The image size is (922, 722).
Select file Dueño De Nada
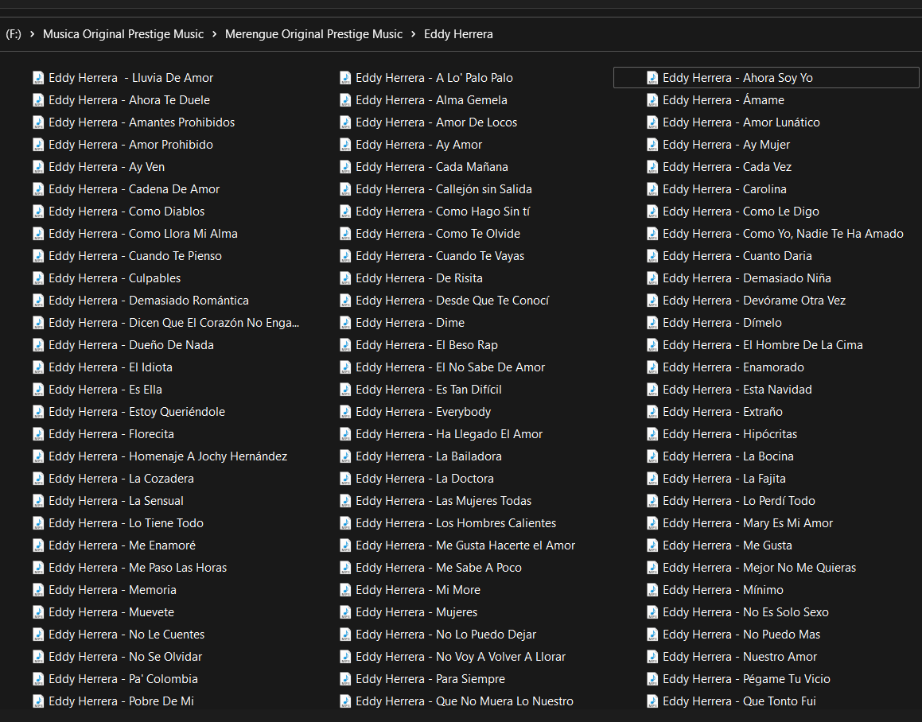coord(123,345)
